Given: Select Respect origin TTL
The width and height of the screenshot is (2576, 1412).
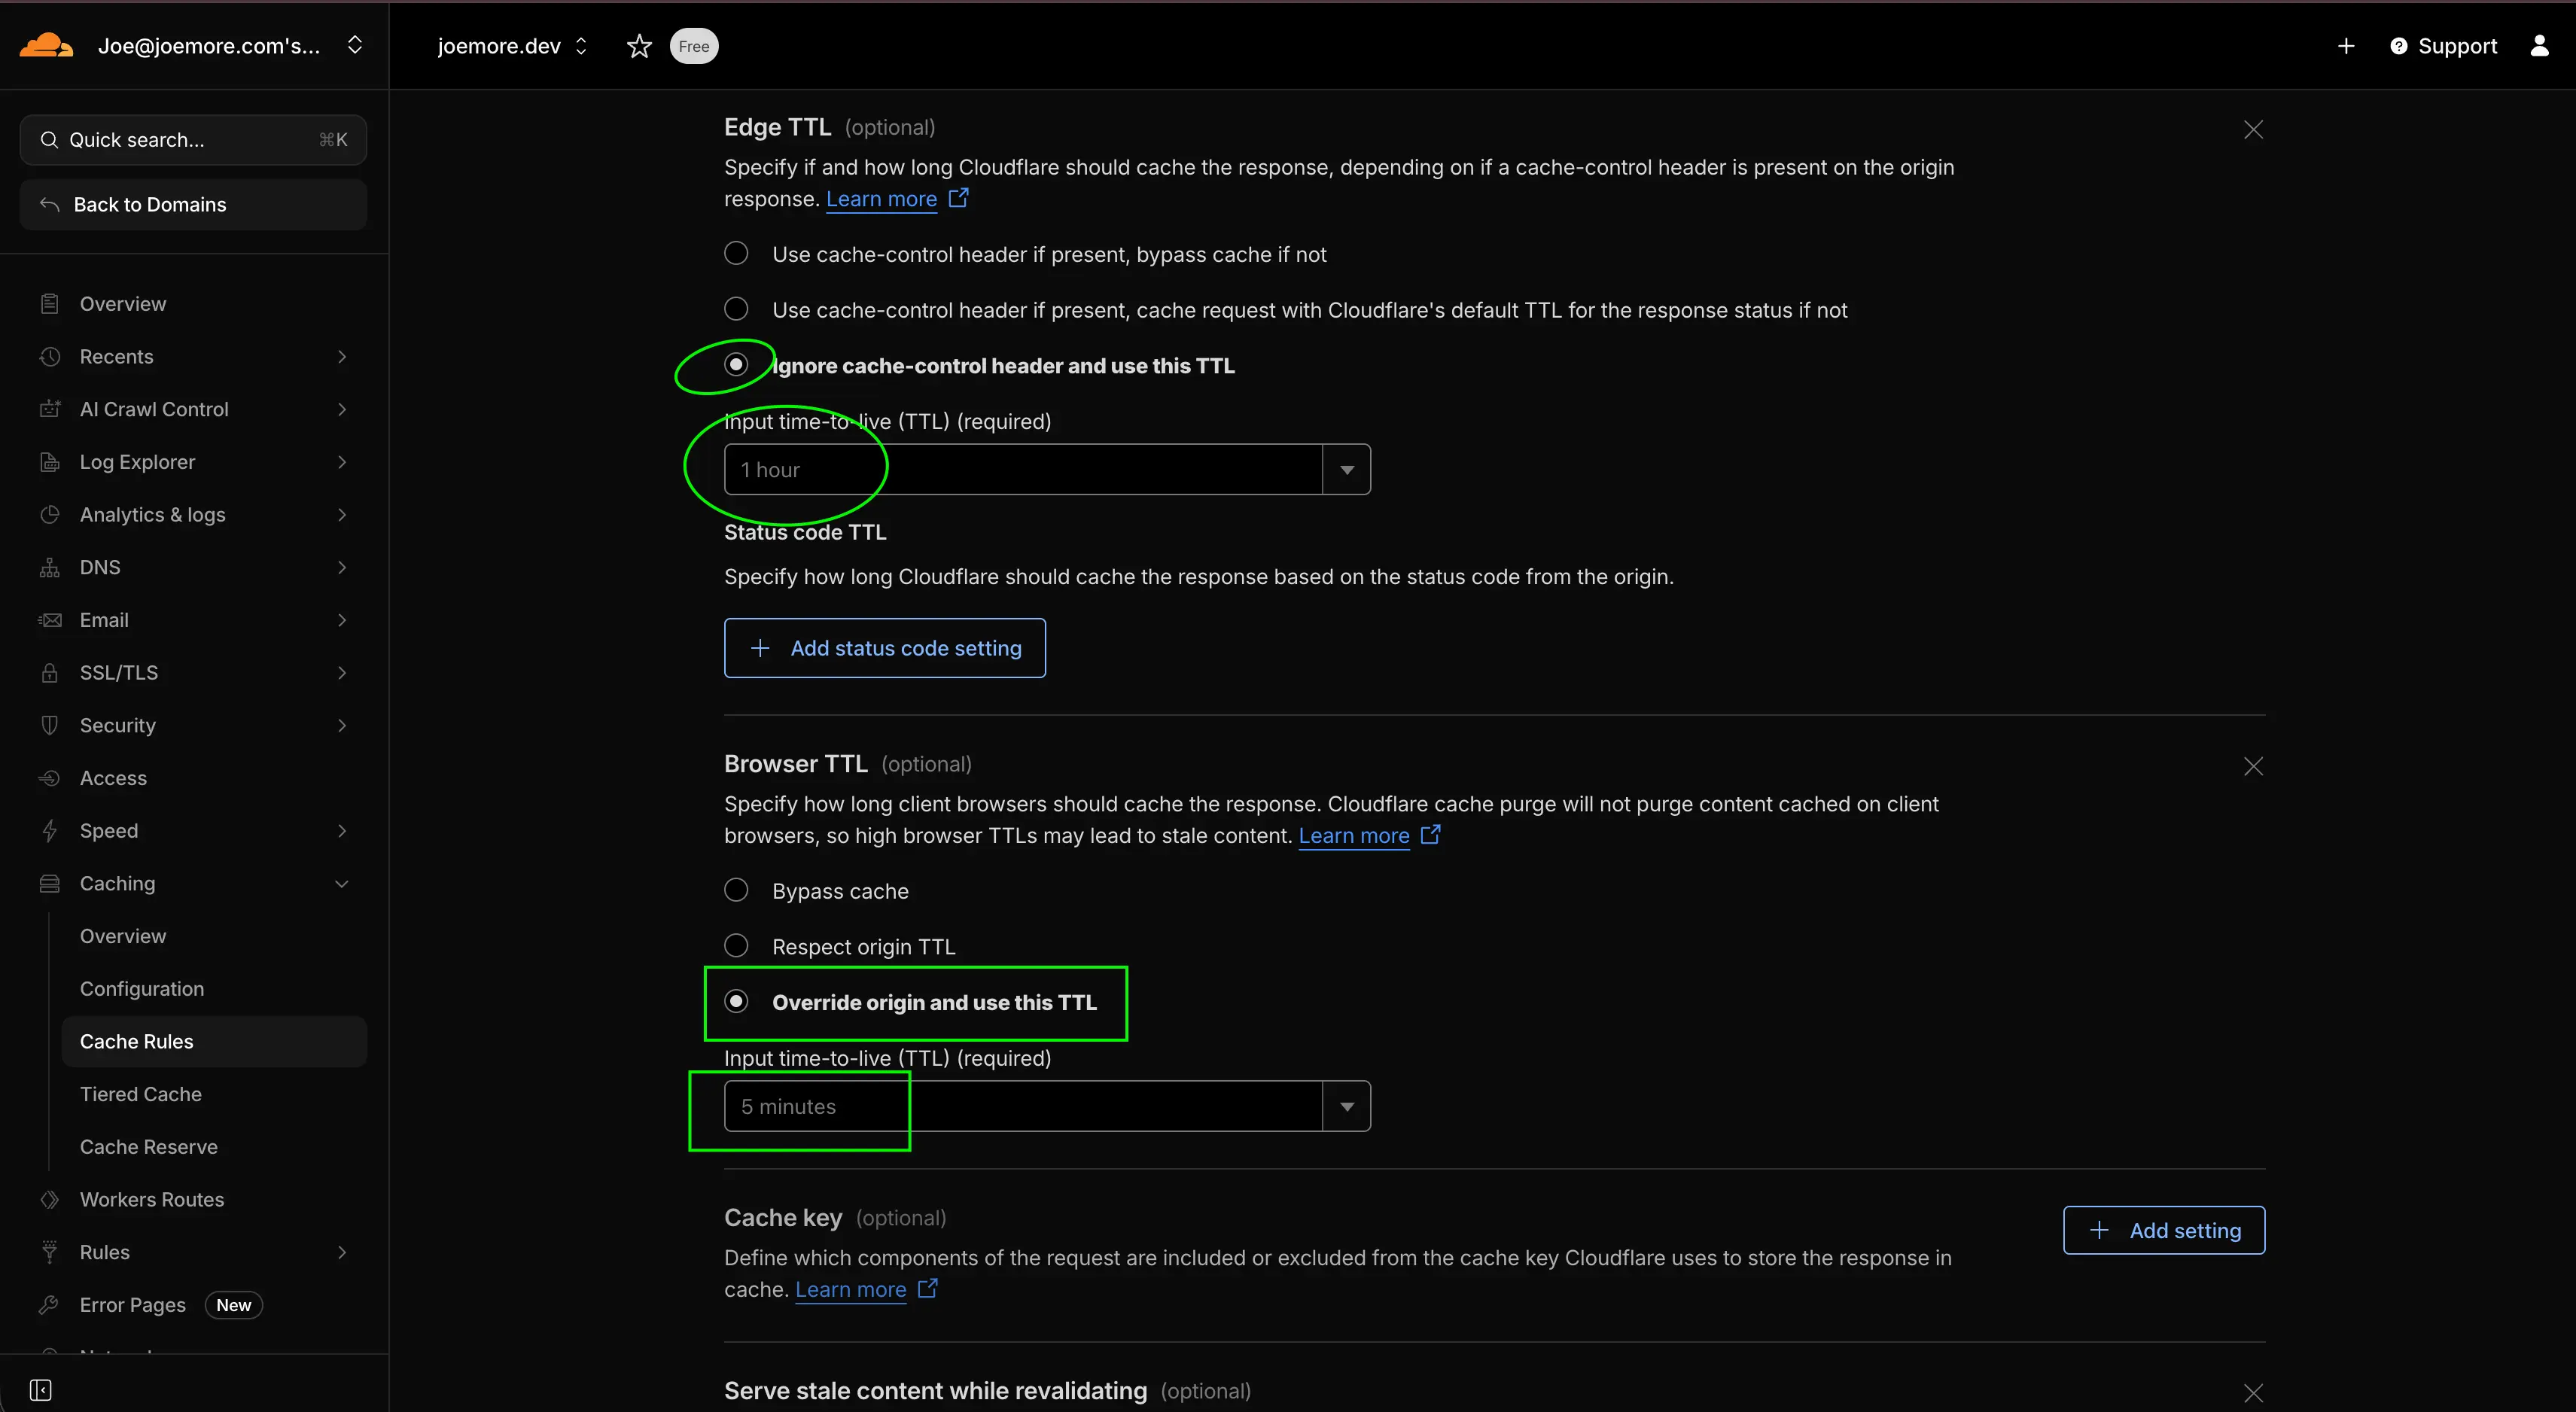Looking at the screenshot, I should coord(736,945).
